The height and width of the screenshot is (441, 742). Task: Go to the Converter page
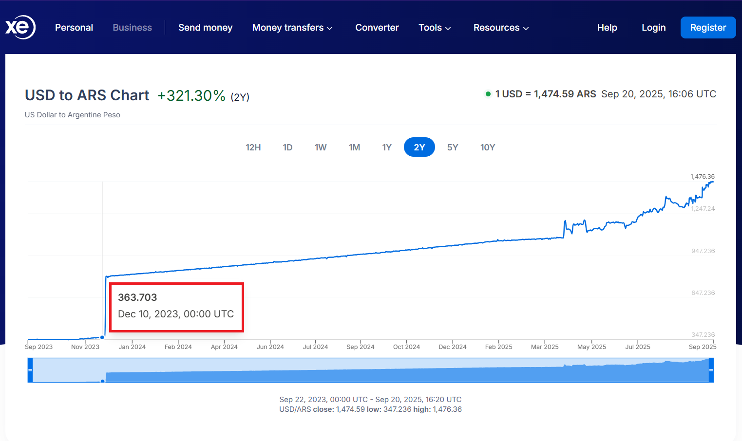377,28
